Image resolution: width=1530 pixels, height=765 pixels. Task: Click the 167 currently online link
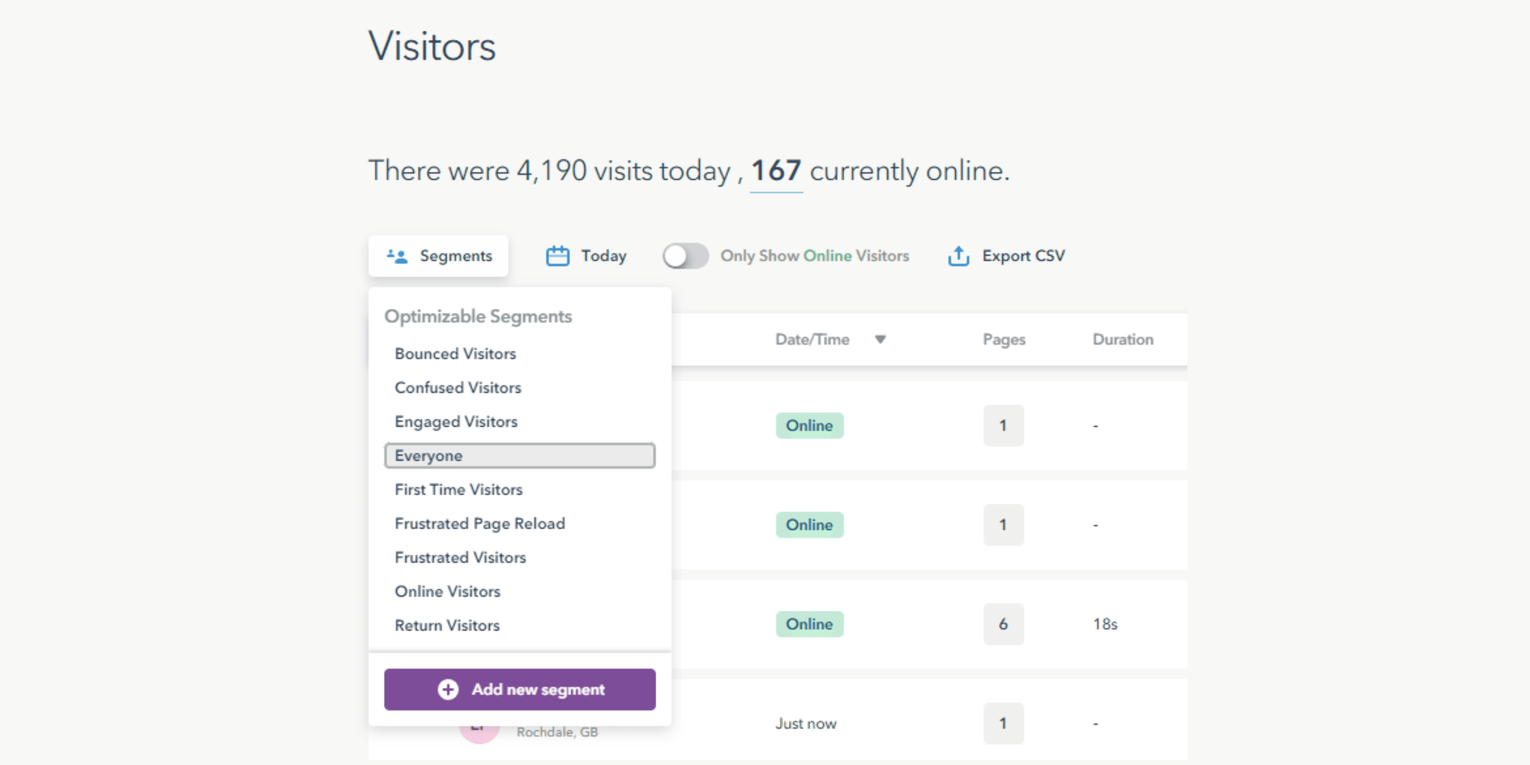pos(776,172)
